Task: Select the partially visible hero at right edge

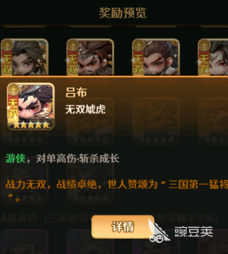Action: point(213,57)
